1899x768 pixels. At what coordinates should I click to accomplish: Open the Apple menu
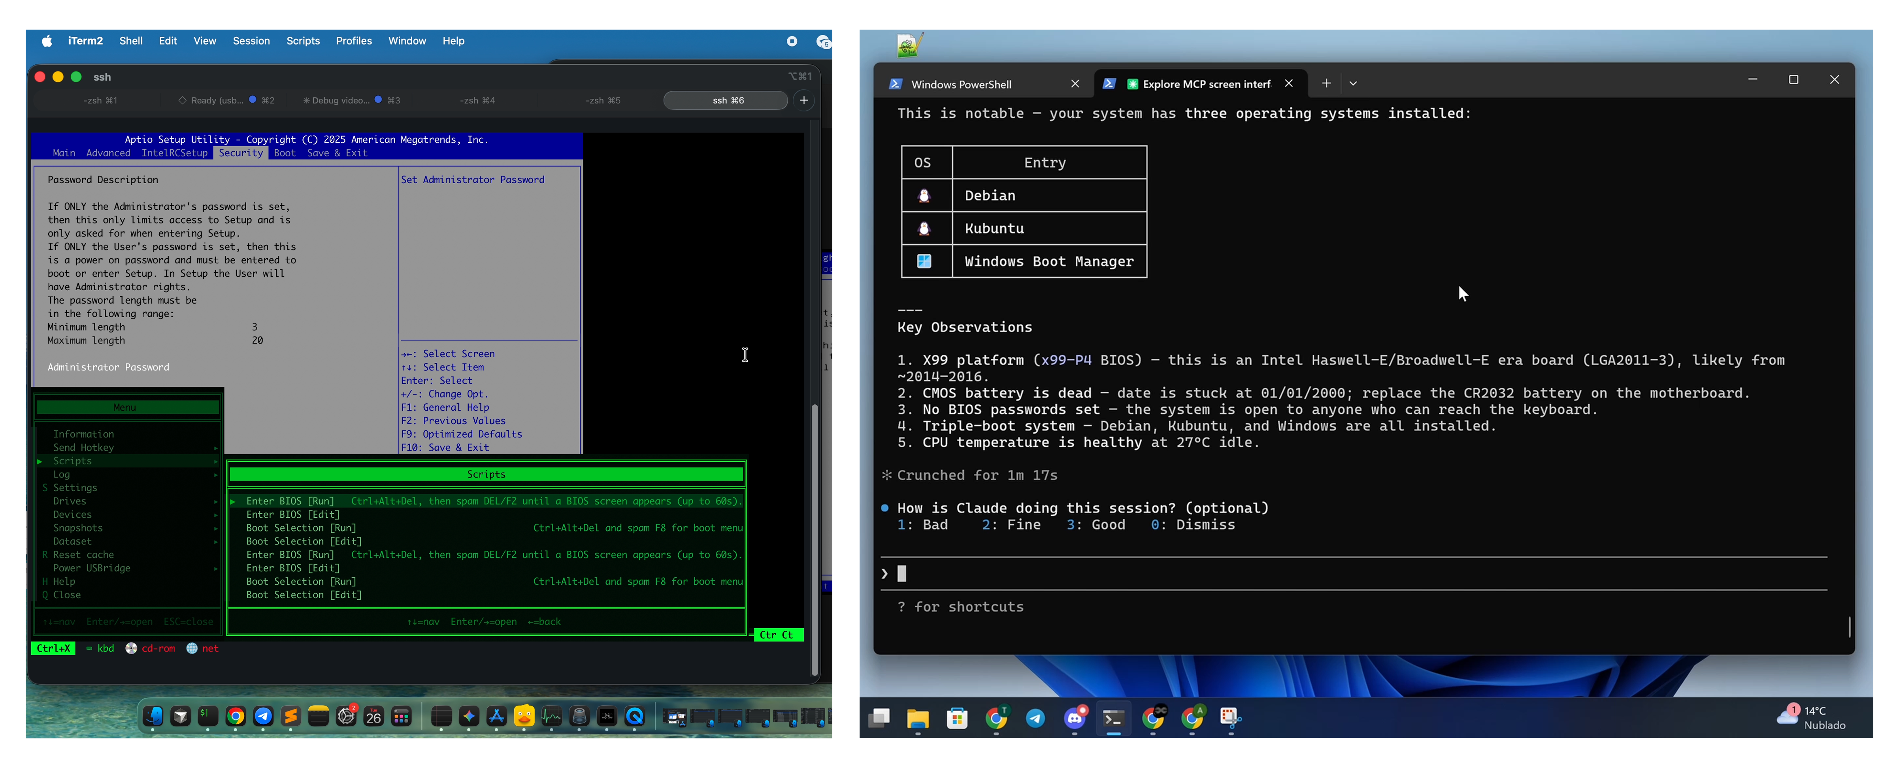(47, 41)
